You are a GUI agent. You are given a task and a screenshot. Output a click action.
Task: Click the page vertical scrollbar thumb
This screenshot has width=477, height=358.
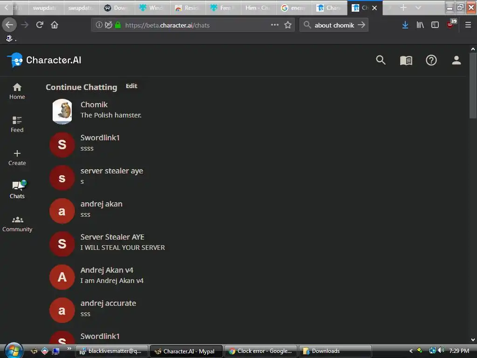click(x=473, y=85)
